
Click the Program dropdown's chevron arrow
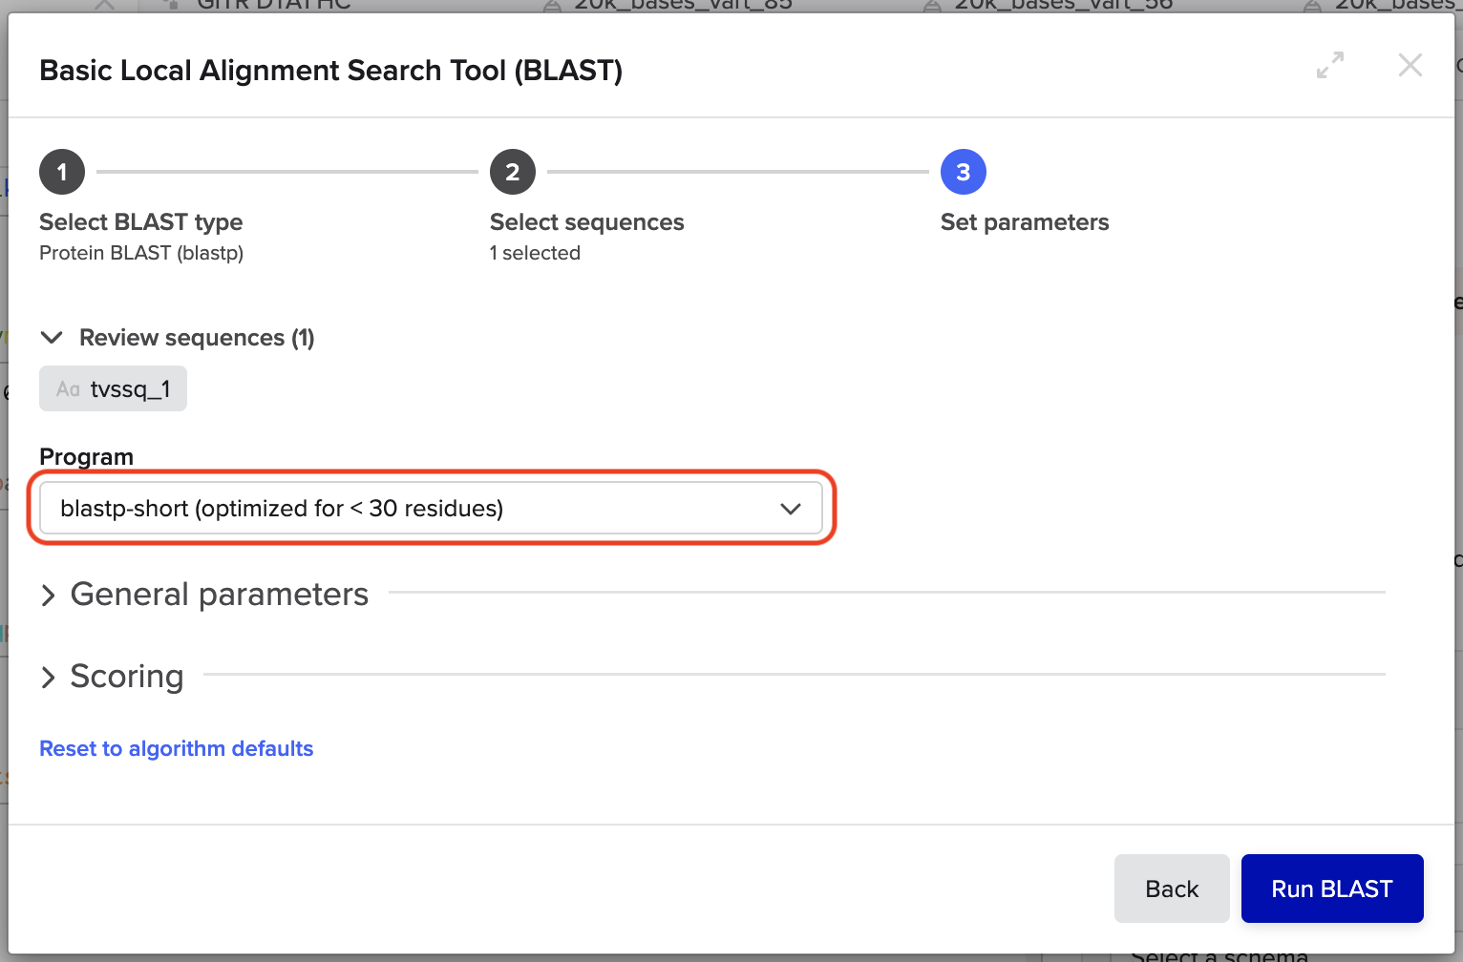790,509
